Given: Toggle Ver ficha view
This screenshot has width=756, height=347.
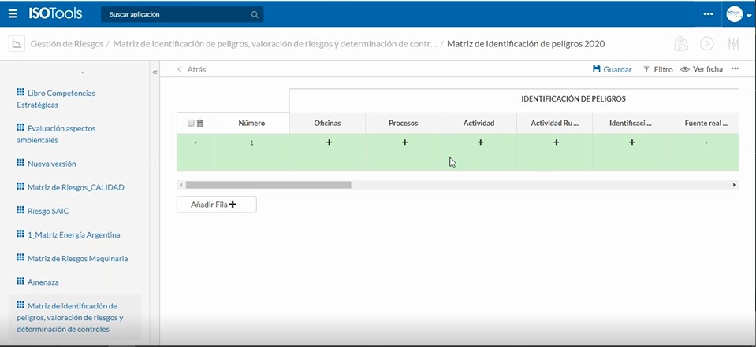Looking at the screenshot, I should click(x=701, y=69).
